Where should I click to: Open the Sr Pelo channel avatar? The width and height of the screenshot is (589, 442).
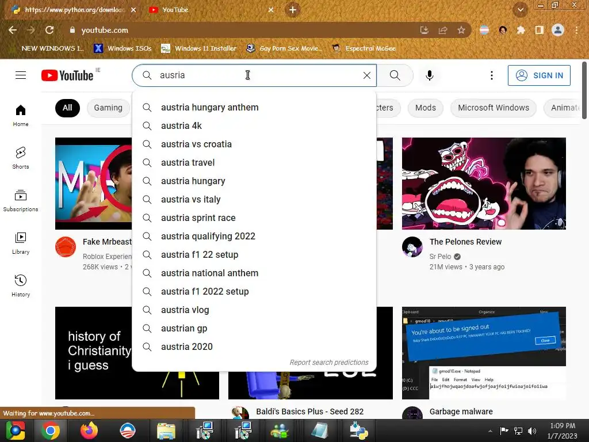[x=412, y=247]
